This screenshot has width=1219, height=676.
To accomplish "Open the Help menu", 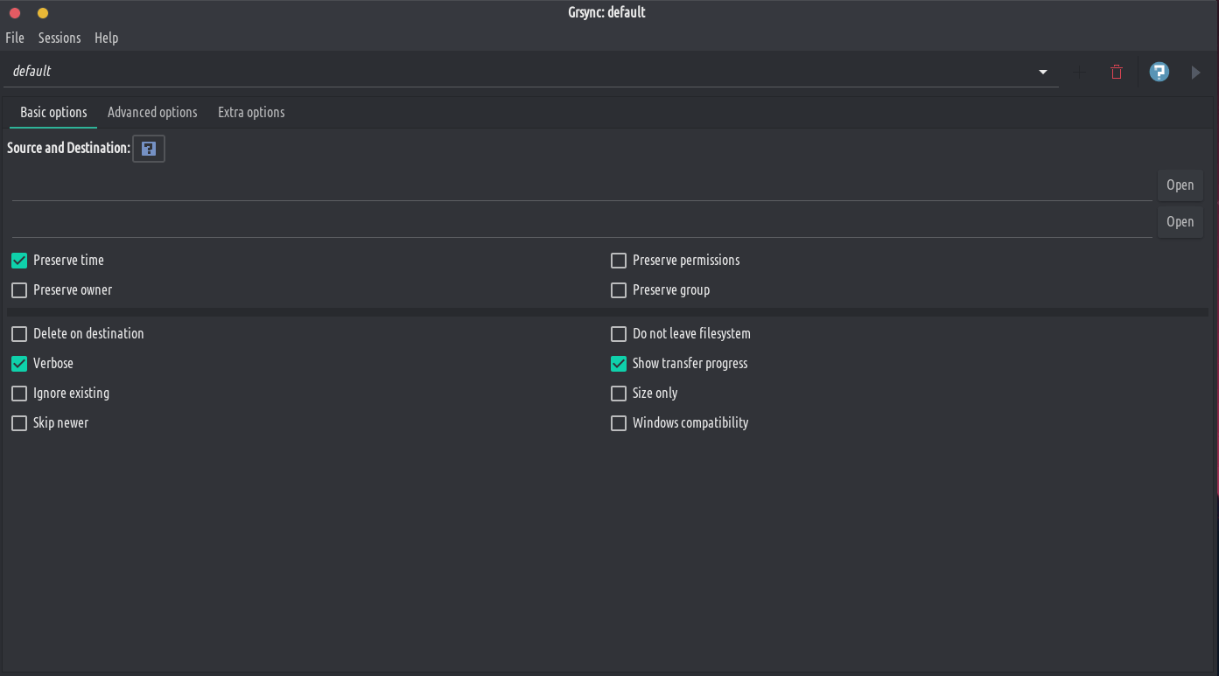I will tap(107, 38).
